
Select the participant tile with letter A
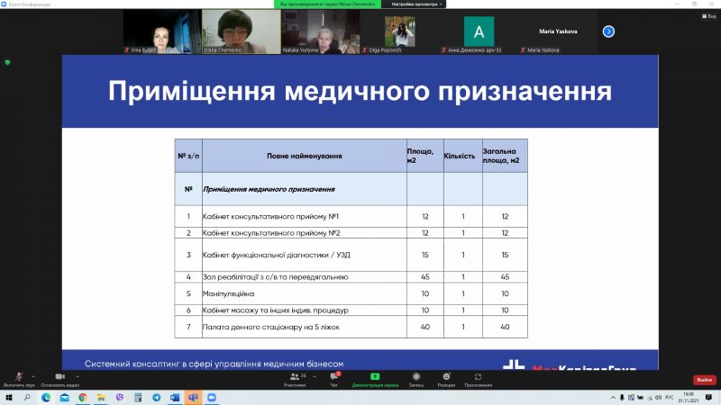click(479, 31)
